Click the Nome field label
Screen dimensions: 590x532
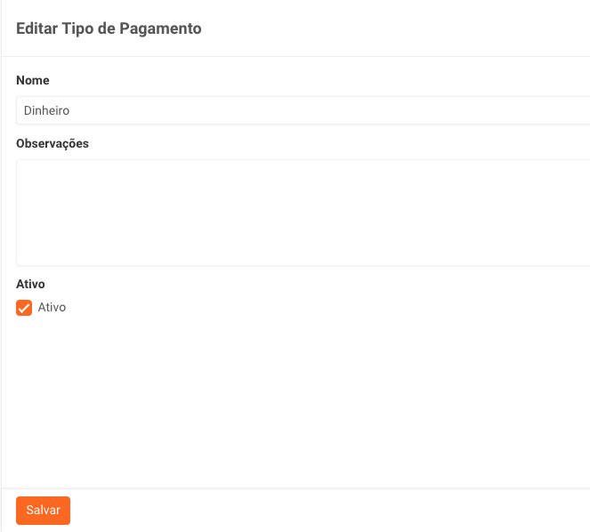pyautogui.click(x=33, y=80)
